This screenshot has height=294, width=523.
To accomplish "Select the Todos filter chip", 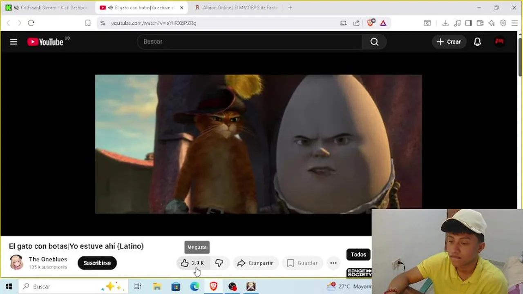I will [x=358, y=254].
